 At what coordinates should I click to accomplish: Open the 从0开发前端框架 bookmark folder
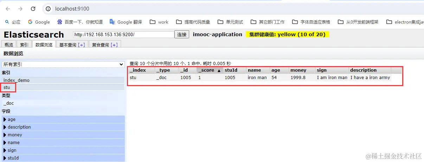click(x=358, y=22)
